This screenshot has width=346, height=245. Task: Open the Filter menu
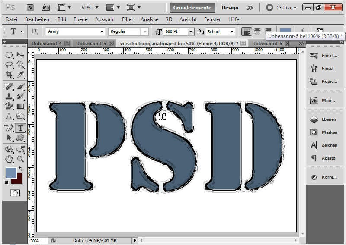[x=128, y=19]
